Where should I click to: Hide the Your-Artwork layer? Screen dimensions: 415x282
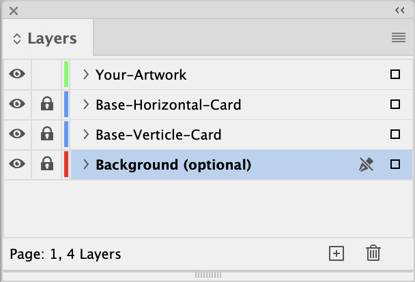pos(18,74)
